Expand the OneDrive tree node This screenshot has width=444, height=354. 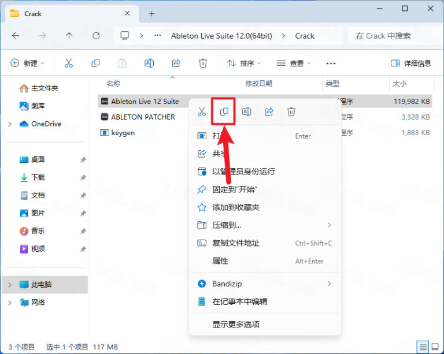pos(10,124)
